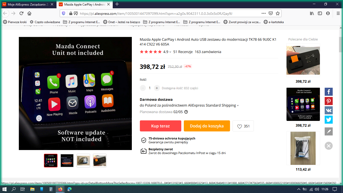Screen dimensions: 343x193
Task: Decrease quantity with the minus button
Action: (x=143, y=88)
